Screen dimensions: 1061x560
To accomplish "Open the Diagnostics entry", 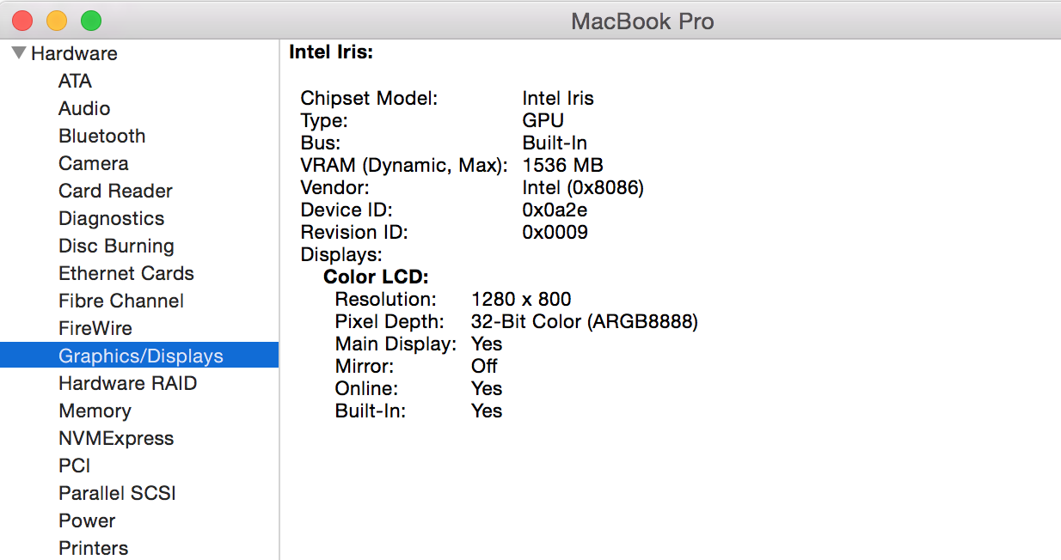I will pyautogui.click(x=111, y=218).
